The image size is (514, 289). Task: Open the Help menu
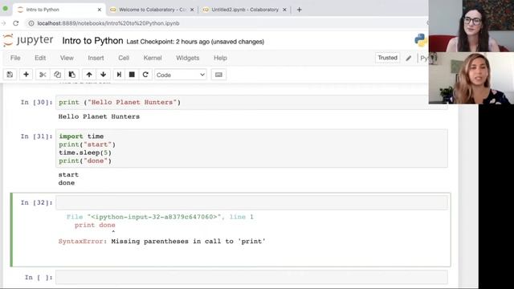pos(220,58)
